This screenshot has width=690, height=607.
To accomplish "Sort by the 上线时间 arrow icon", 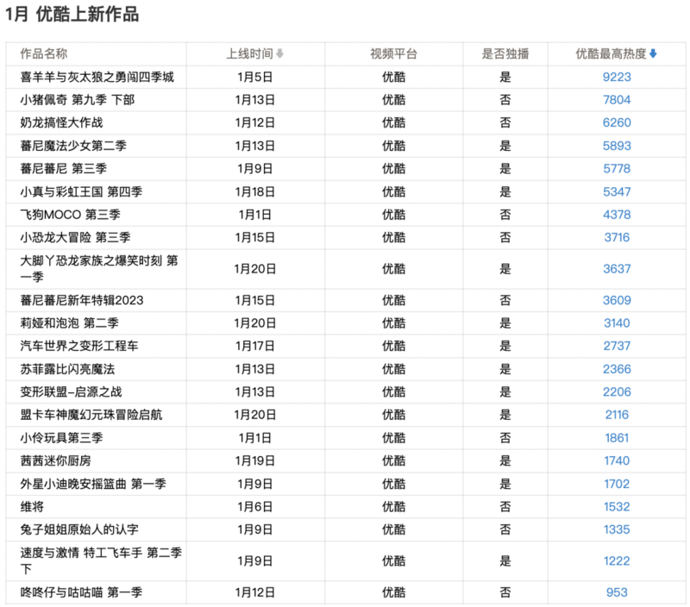I will coord(279,53).
